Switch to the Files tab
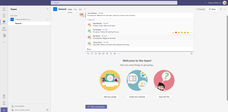The width and height of the screenshot is (228, 112). (x=75, y=9)
